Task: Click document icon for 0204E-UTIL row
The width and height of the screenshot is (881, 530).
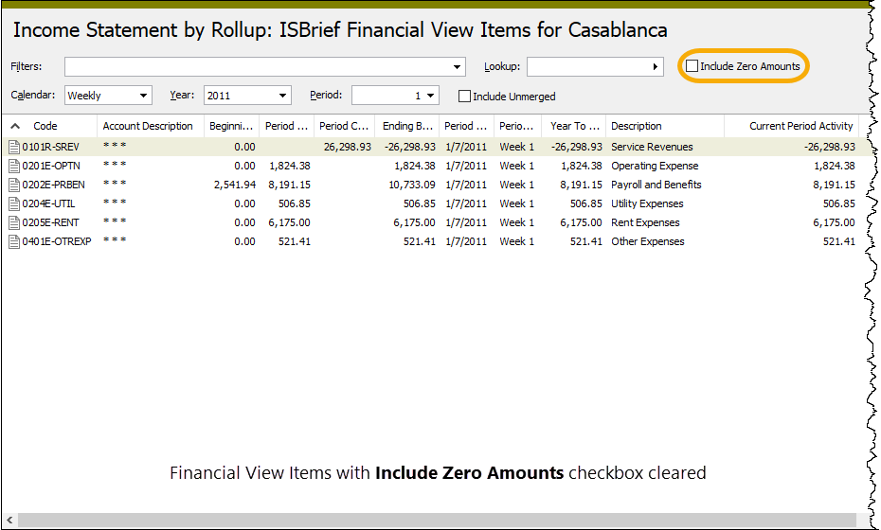Action: click(14, 203)
